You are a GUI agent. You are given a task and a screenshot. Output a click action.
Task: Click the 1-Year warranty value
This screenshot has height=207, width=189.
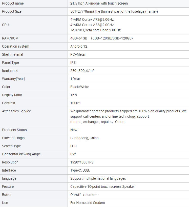point(75,79)
